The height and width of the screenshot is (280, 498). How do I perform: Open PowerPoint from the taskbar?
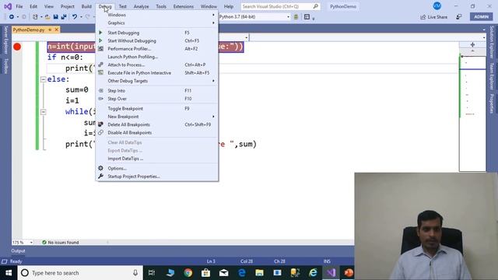349,273
